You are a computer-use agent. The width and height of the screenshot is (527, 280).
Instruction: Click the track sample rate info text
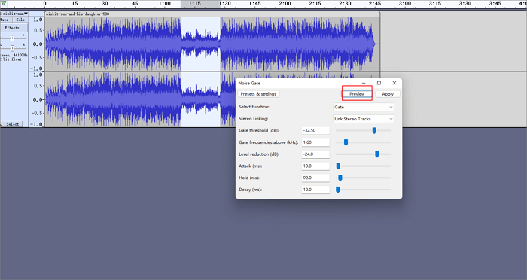click(x=14, y=57)
